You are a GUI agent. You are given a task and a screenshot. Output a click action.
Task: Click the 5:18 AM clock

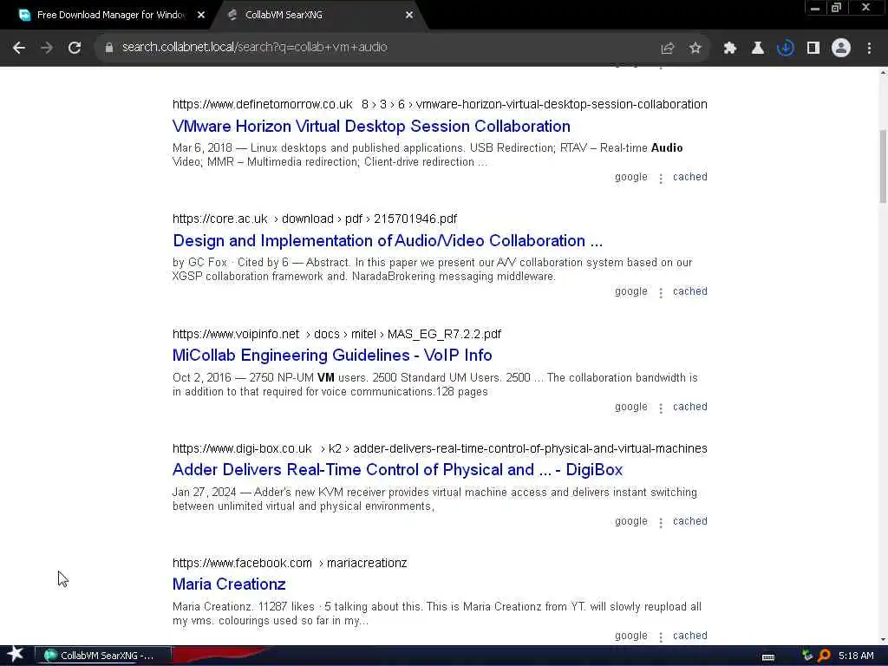click(x=856, y=656)
